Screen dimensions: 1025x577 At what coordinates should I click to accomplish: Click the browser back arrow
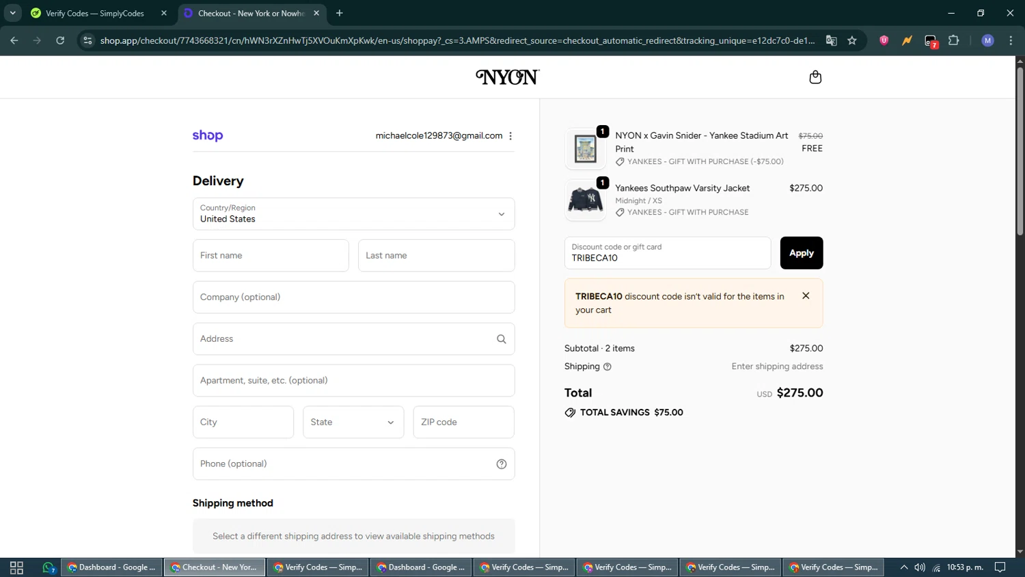14,40
